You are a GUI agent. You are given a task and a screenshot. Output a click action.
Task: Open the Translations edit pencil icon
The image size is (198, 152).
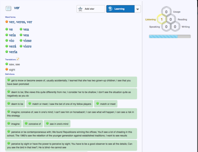pos(18,59)
